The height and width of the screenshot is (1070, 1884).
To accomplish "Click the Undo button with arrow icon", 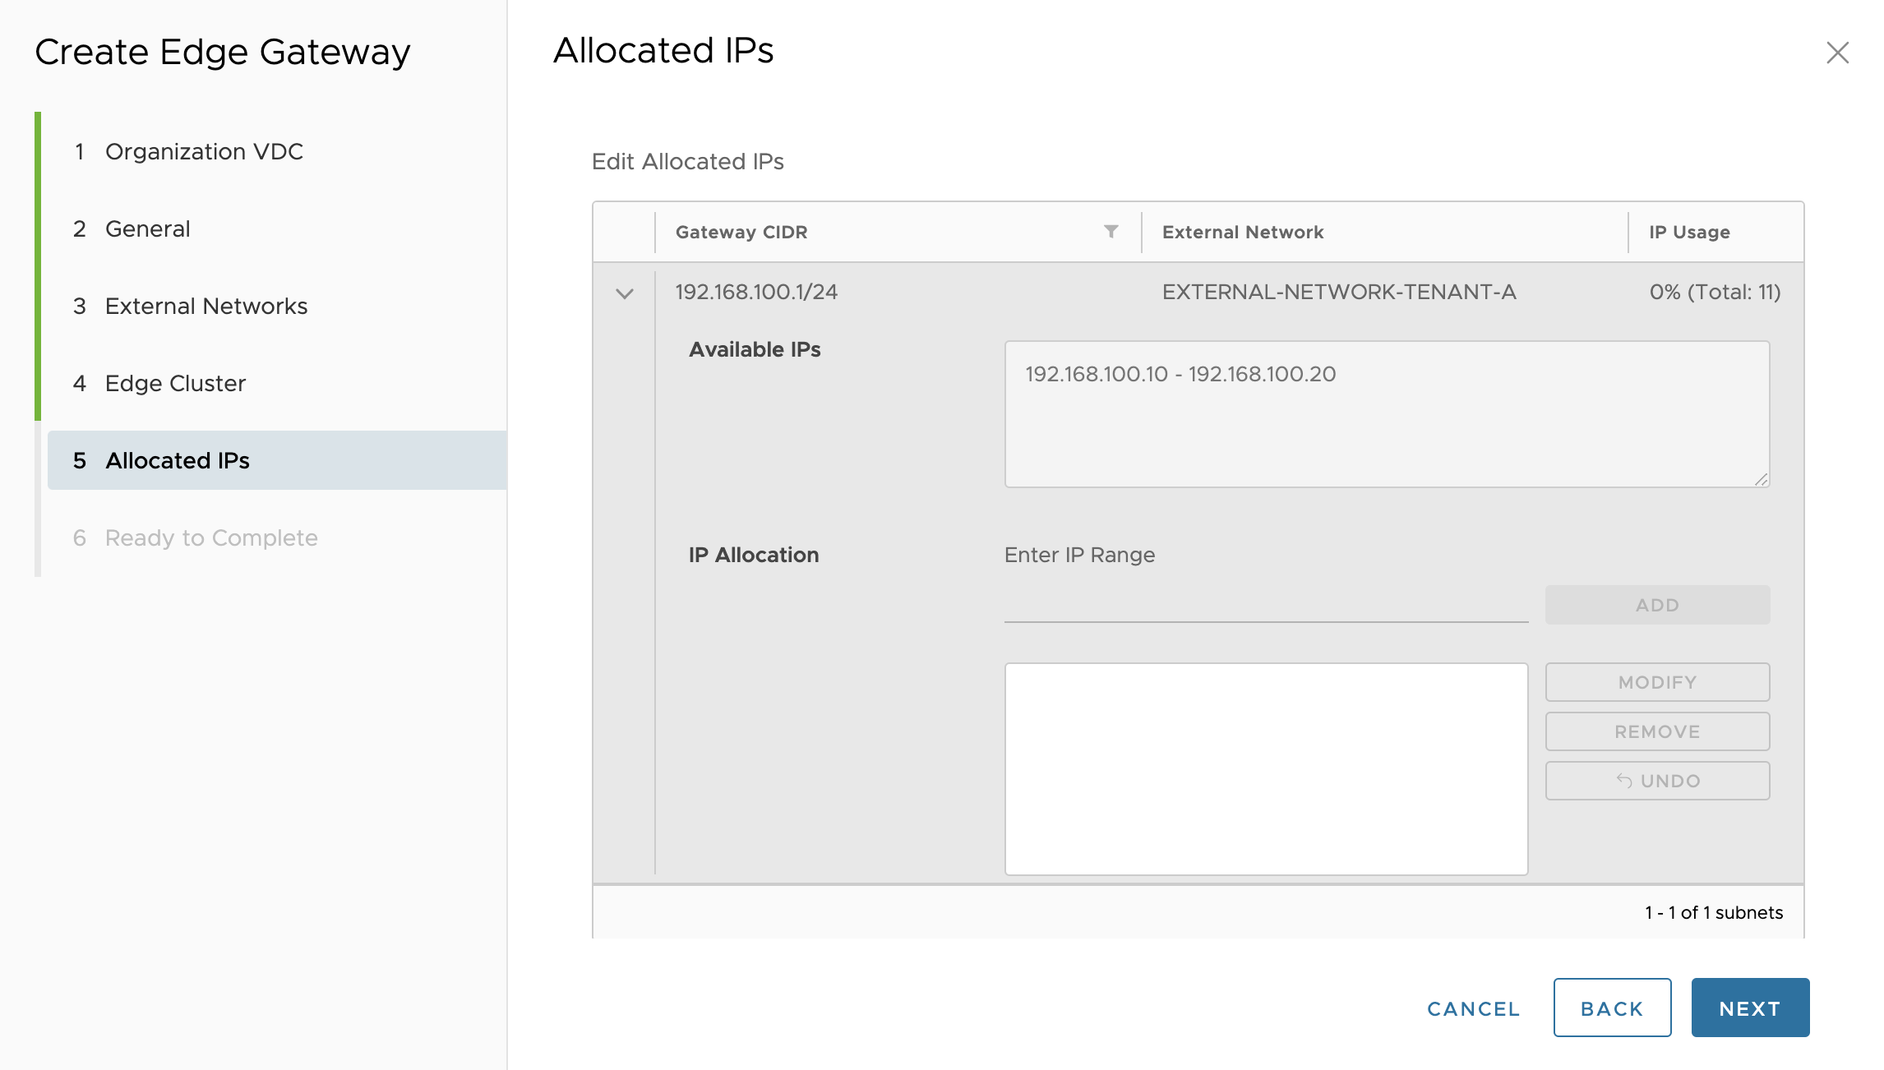I will pos(1656,781).
